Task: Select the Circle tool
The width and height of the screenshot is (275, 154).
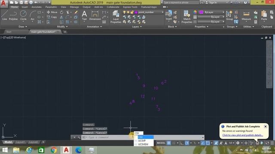Action: pyautogui.click(x=23, y=15)
